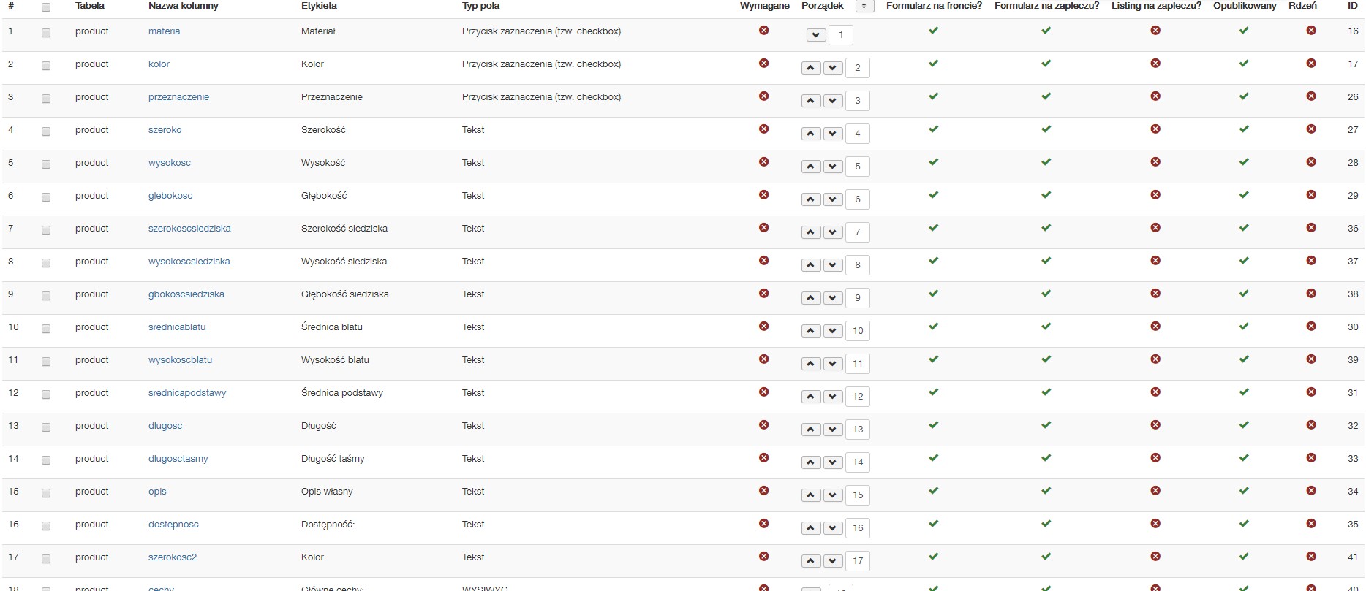Toggle required status for materia field

click(x=763, y=31)
